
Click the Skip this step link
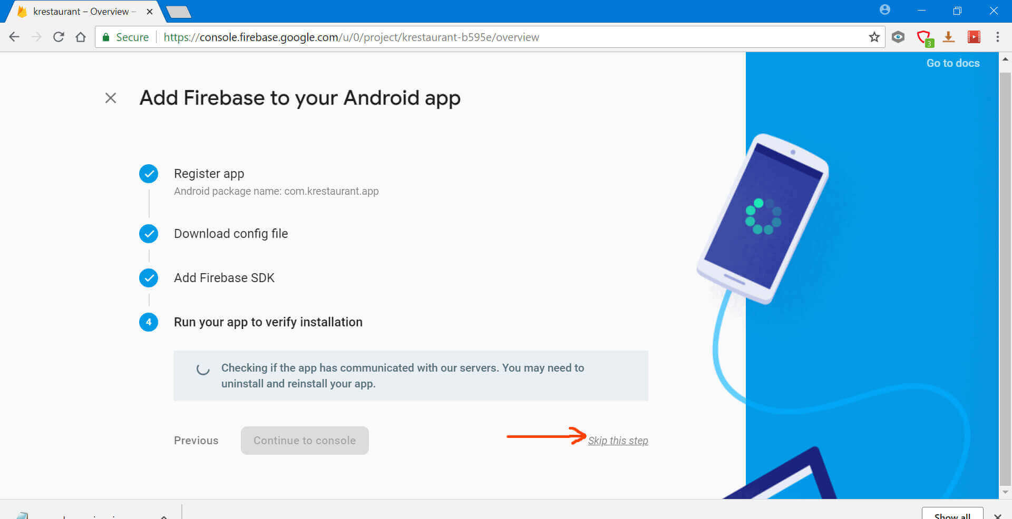pos(618,441)
